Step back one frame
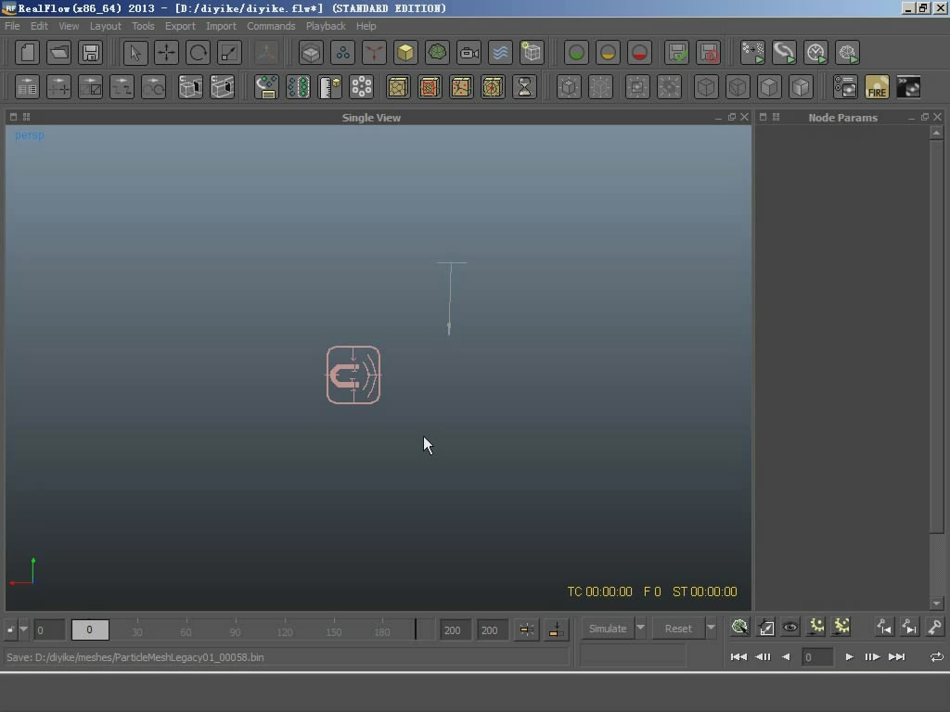Screen dimensions: 950x712 pyautogui.click(x=763, y=657)
